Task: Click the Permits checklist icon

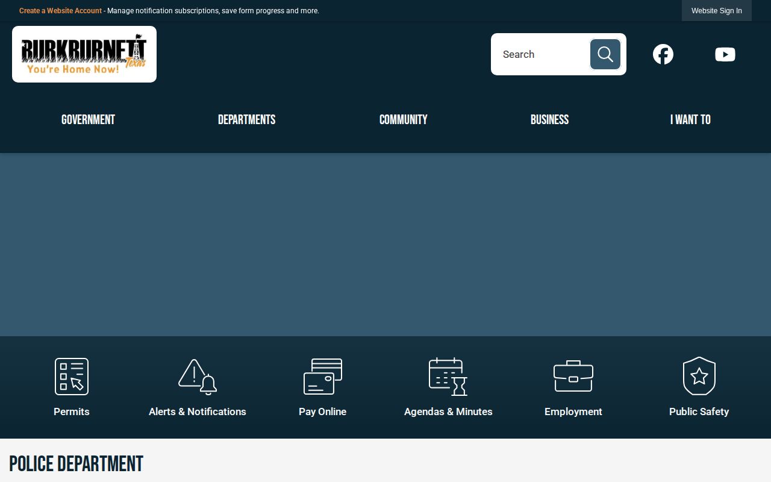Action: point(72,377)
